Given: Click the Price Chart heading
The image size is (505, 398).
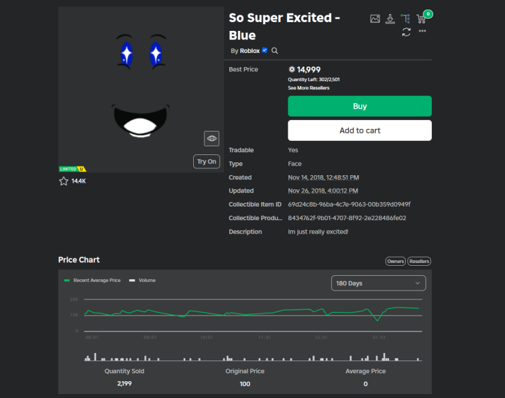Looking at the screenshot, I should tap(79, 260).
